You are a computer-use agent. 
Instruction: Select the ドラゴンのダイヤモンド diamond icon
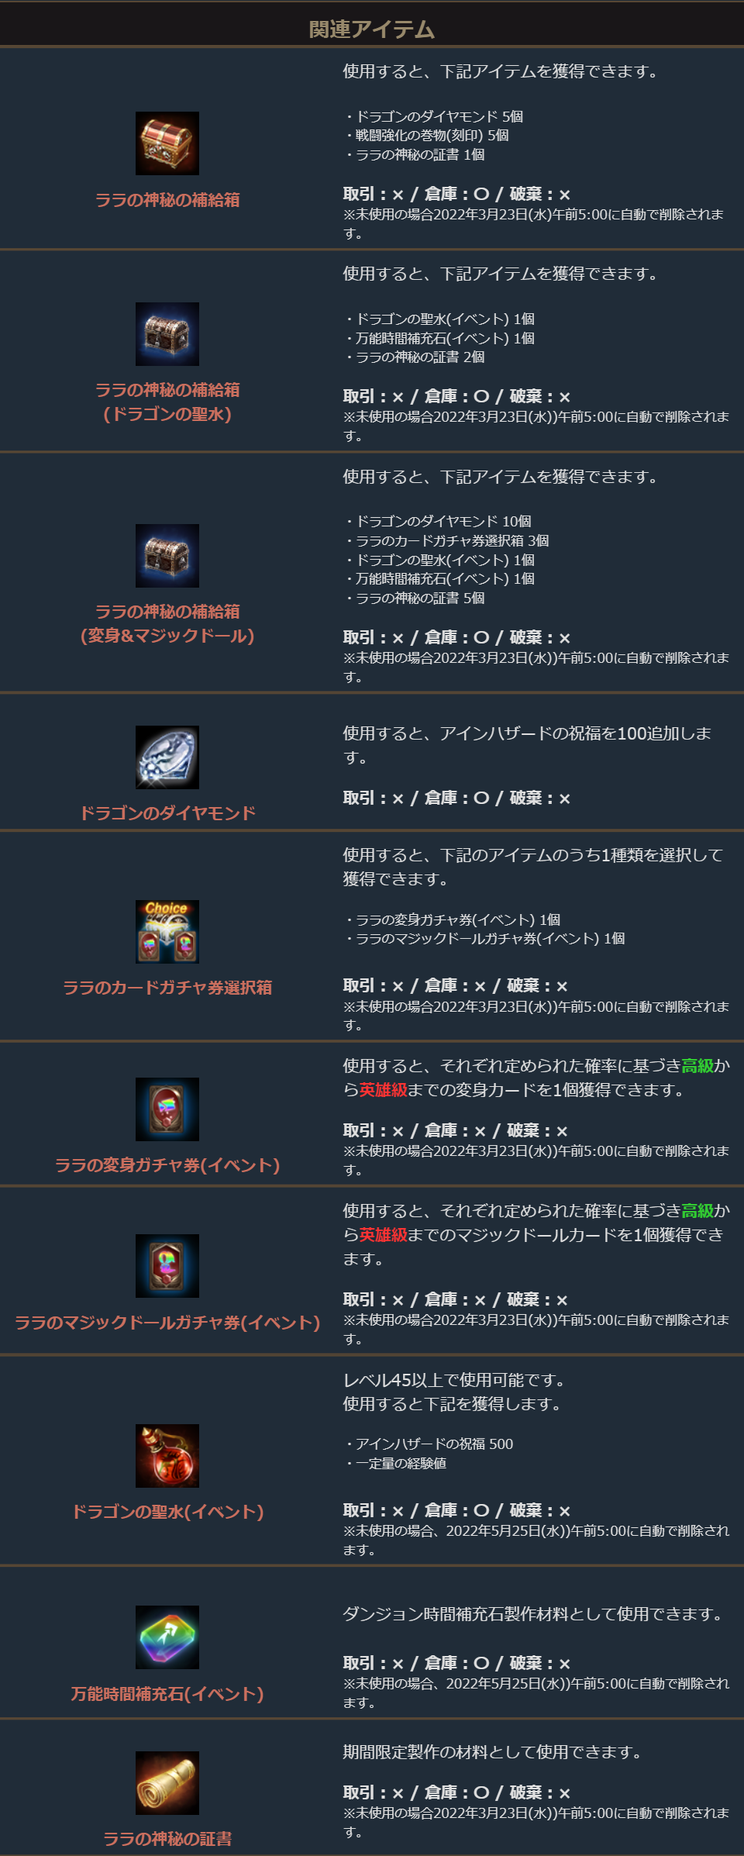167,757
